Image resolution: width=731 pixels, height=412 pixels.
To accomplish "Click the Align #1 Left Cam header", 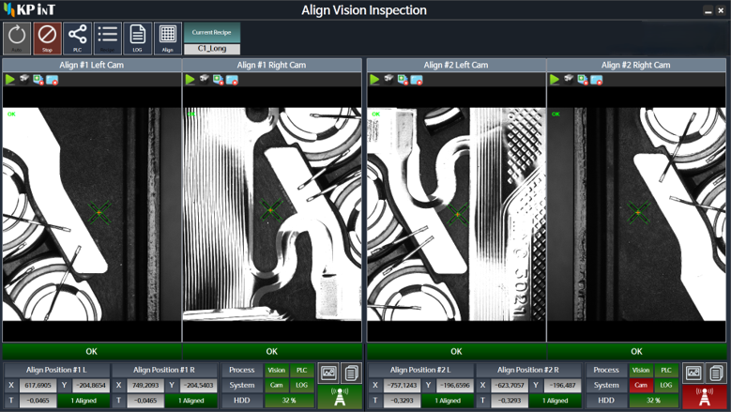I will (92, 66).
